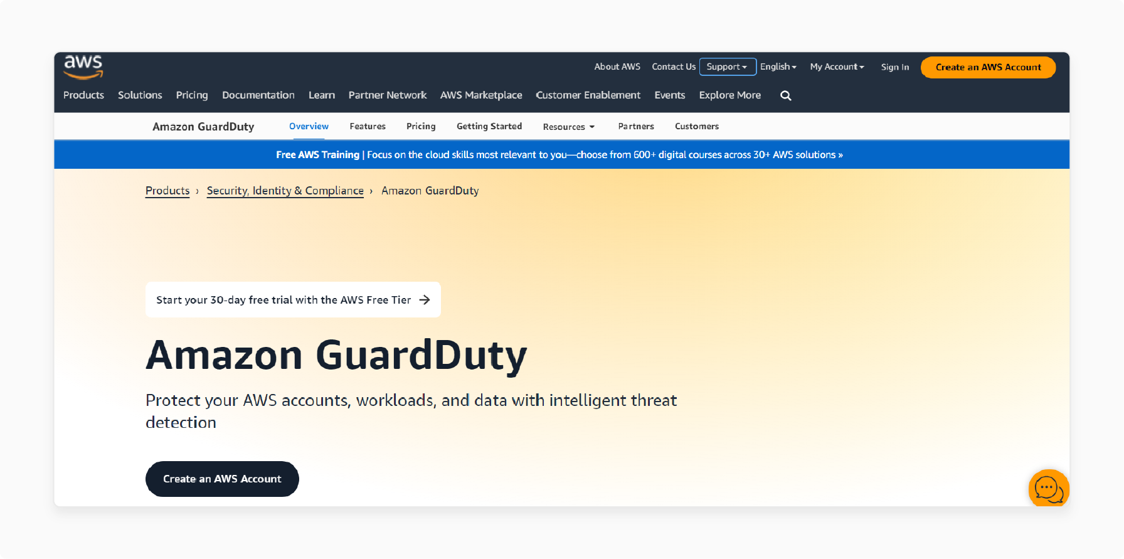Image resolution: width=1124 pixels, height=559 pixels.
Task: Click the Contact Us link
Action: click(x=674, y=67)
